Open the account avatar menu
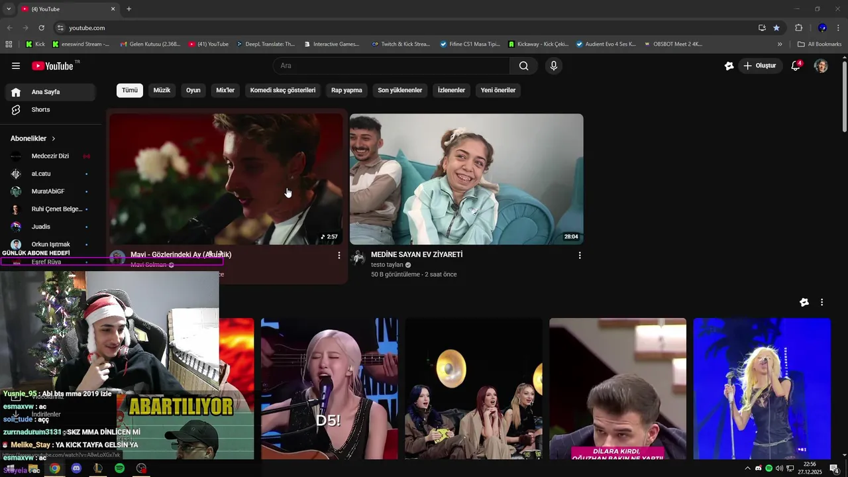This screenshot has height=477, width=848. pyautogui.click(x=821, y=66)
